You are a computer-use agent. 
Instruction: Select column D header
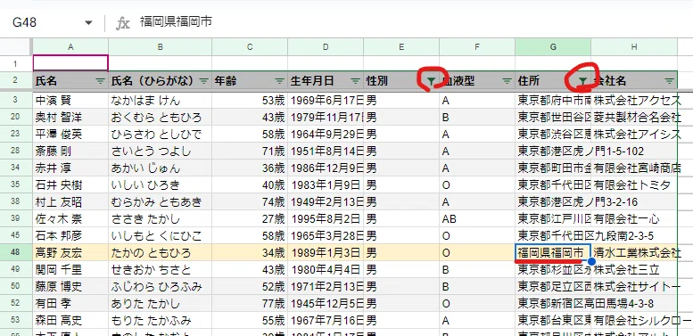[x=326, y=47]
